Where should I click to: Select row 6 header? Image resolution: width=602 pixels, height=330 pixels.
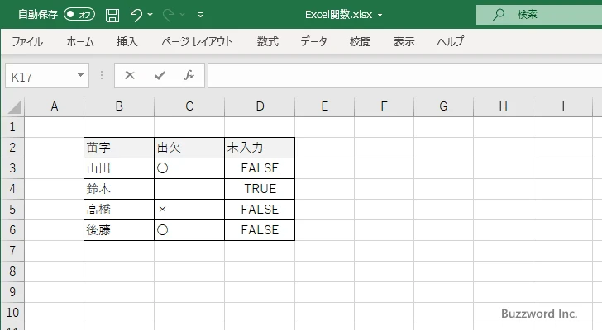tap(12, 230)
